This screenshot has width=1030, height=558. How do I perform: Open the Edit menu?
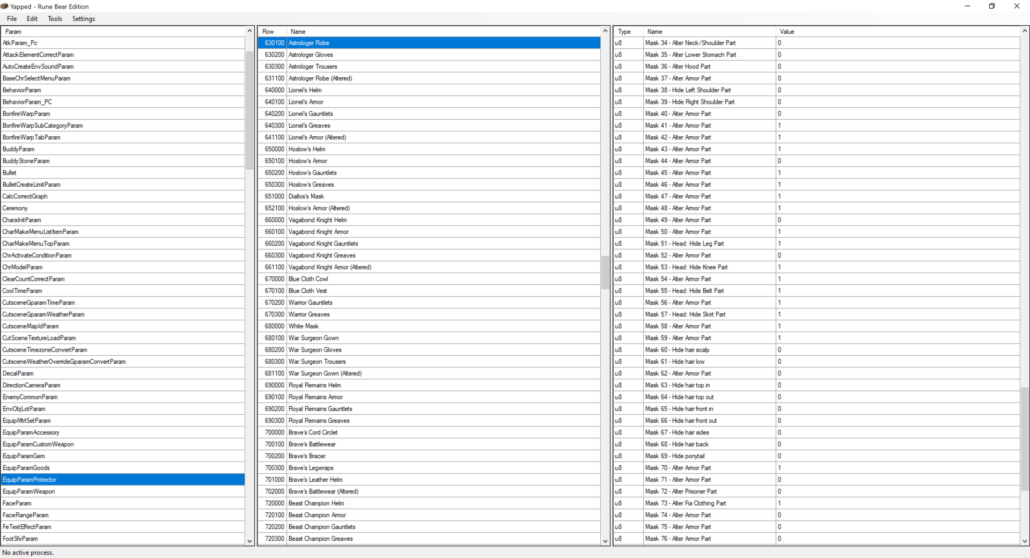32,19
